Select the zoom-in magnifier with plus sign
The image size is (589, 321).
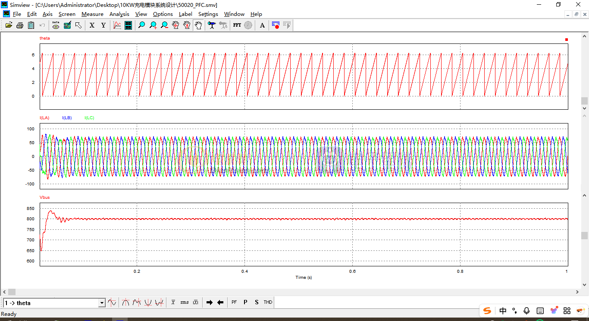(153, 25)
